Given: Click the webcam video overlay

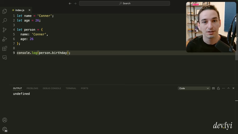Looking at the screenshot, I should click(211, 27).
